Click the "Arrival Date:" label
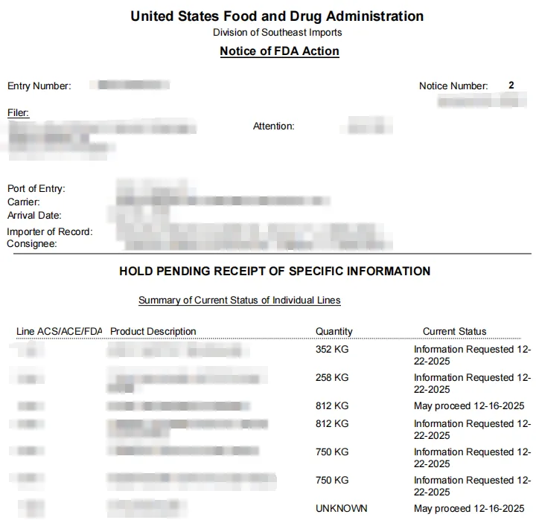 tap(34, 216)
